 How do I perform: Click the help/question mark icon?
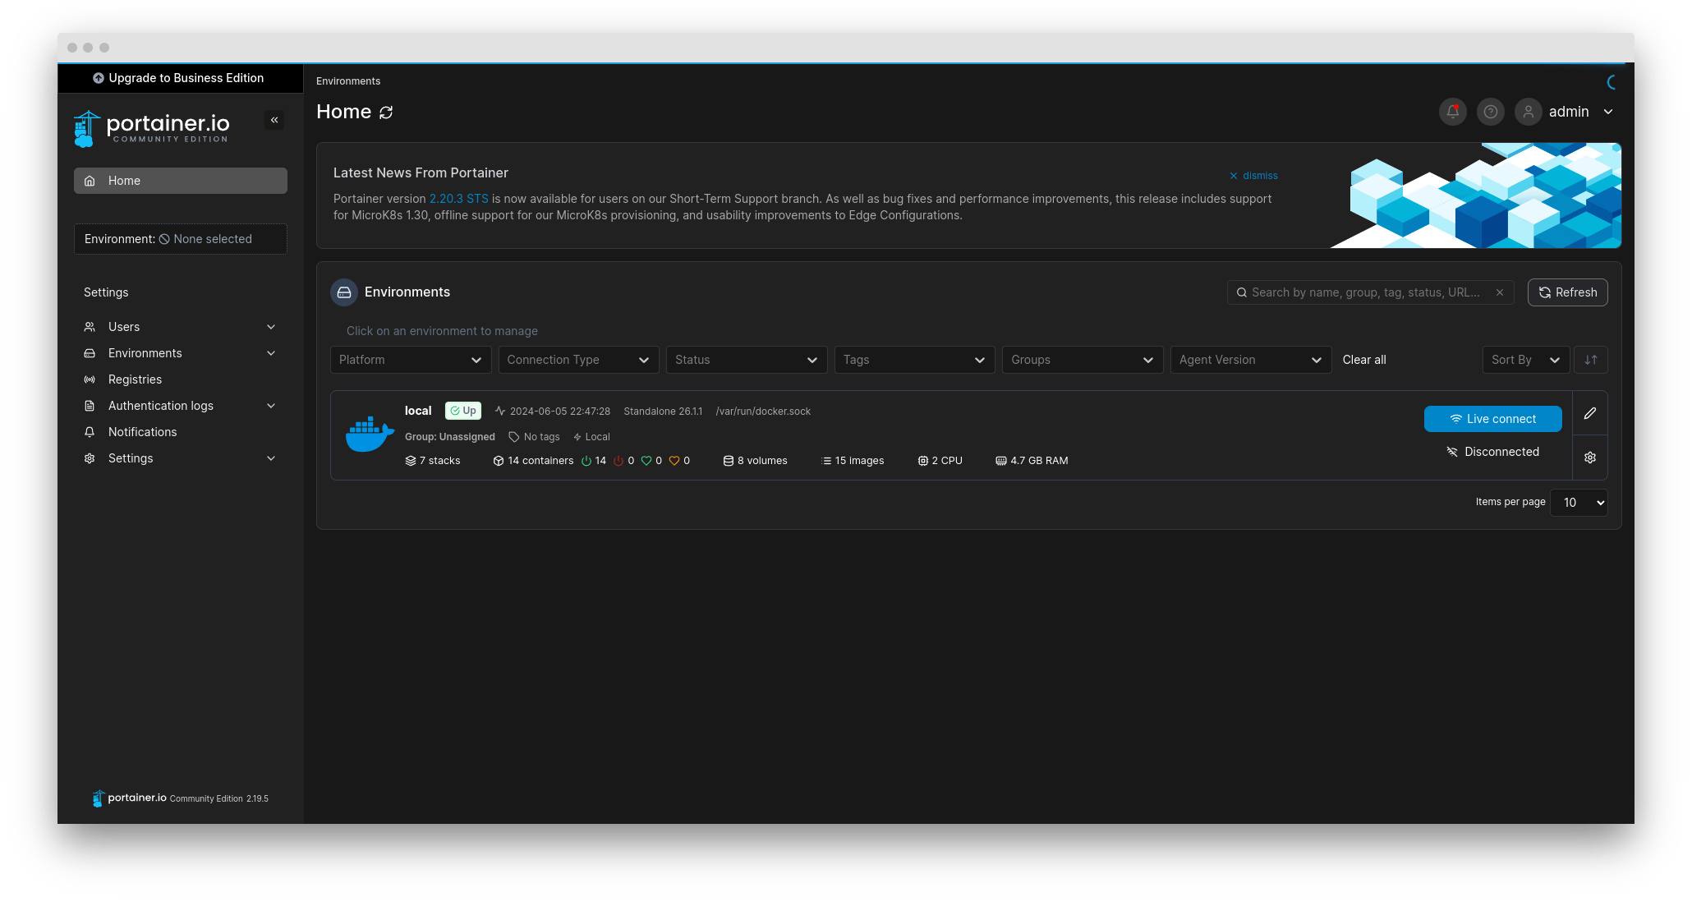tap(1489, 111)
